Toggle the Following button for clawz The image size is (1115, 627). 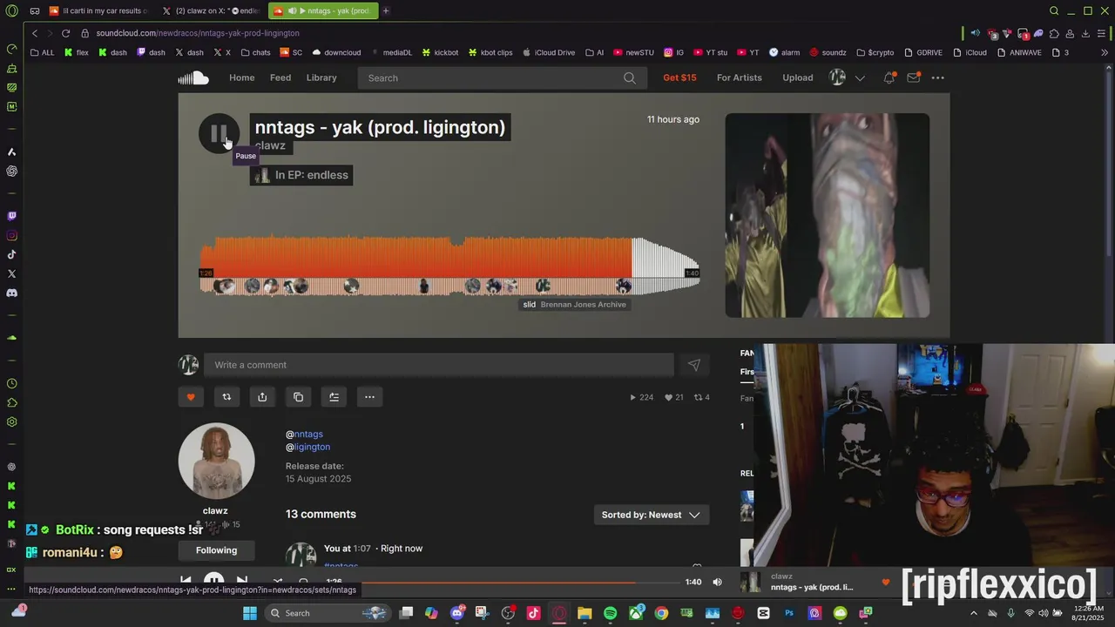point(216,550)
